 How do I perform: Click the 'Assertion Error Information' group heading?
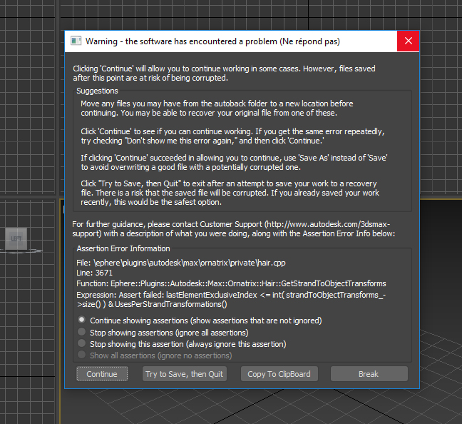point(123,248)
